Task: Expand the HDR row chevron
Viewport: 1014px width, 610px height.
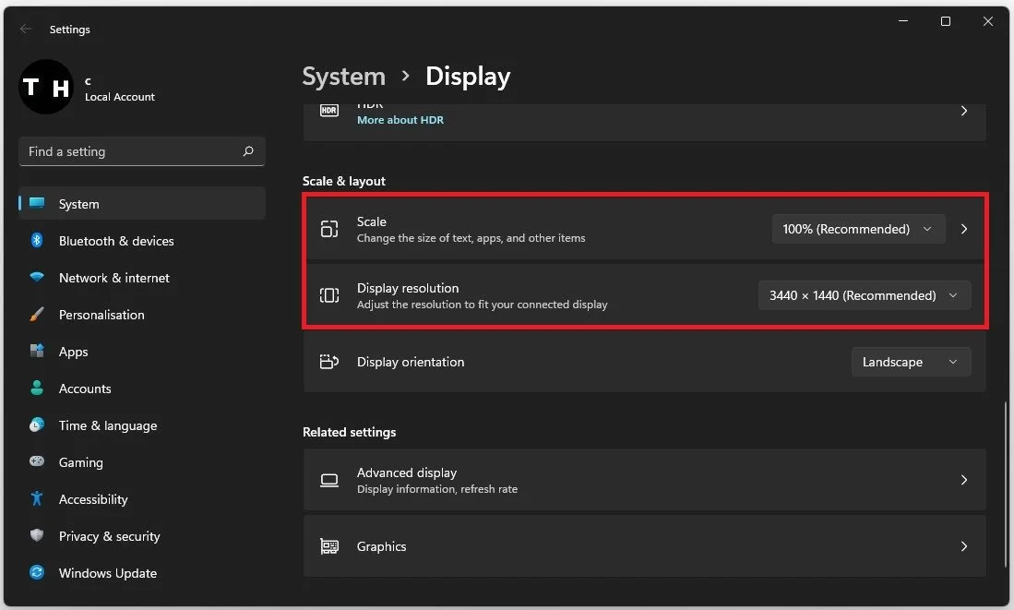Action: (x=963, y=112)
